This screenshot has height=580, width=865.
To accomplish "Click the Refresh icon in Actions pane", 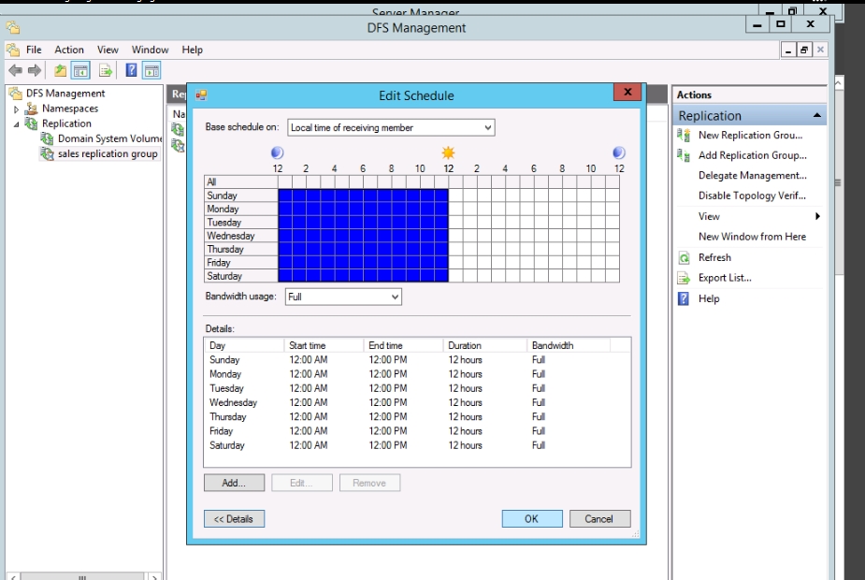I will click(684, 257).
